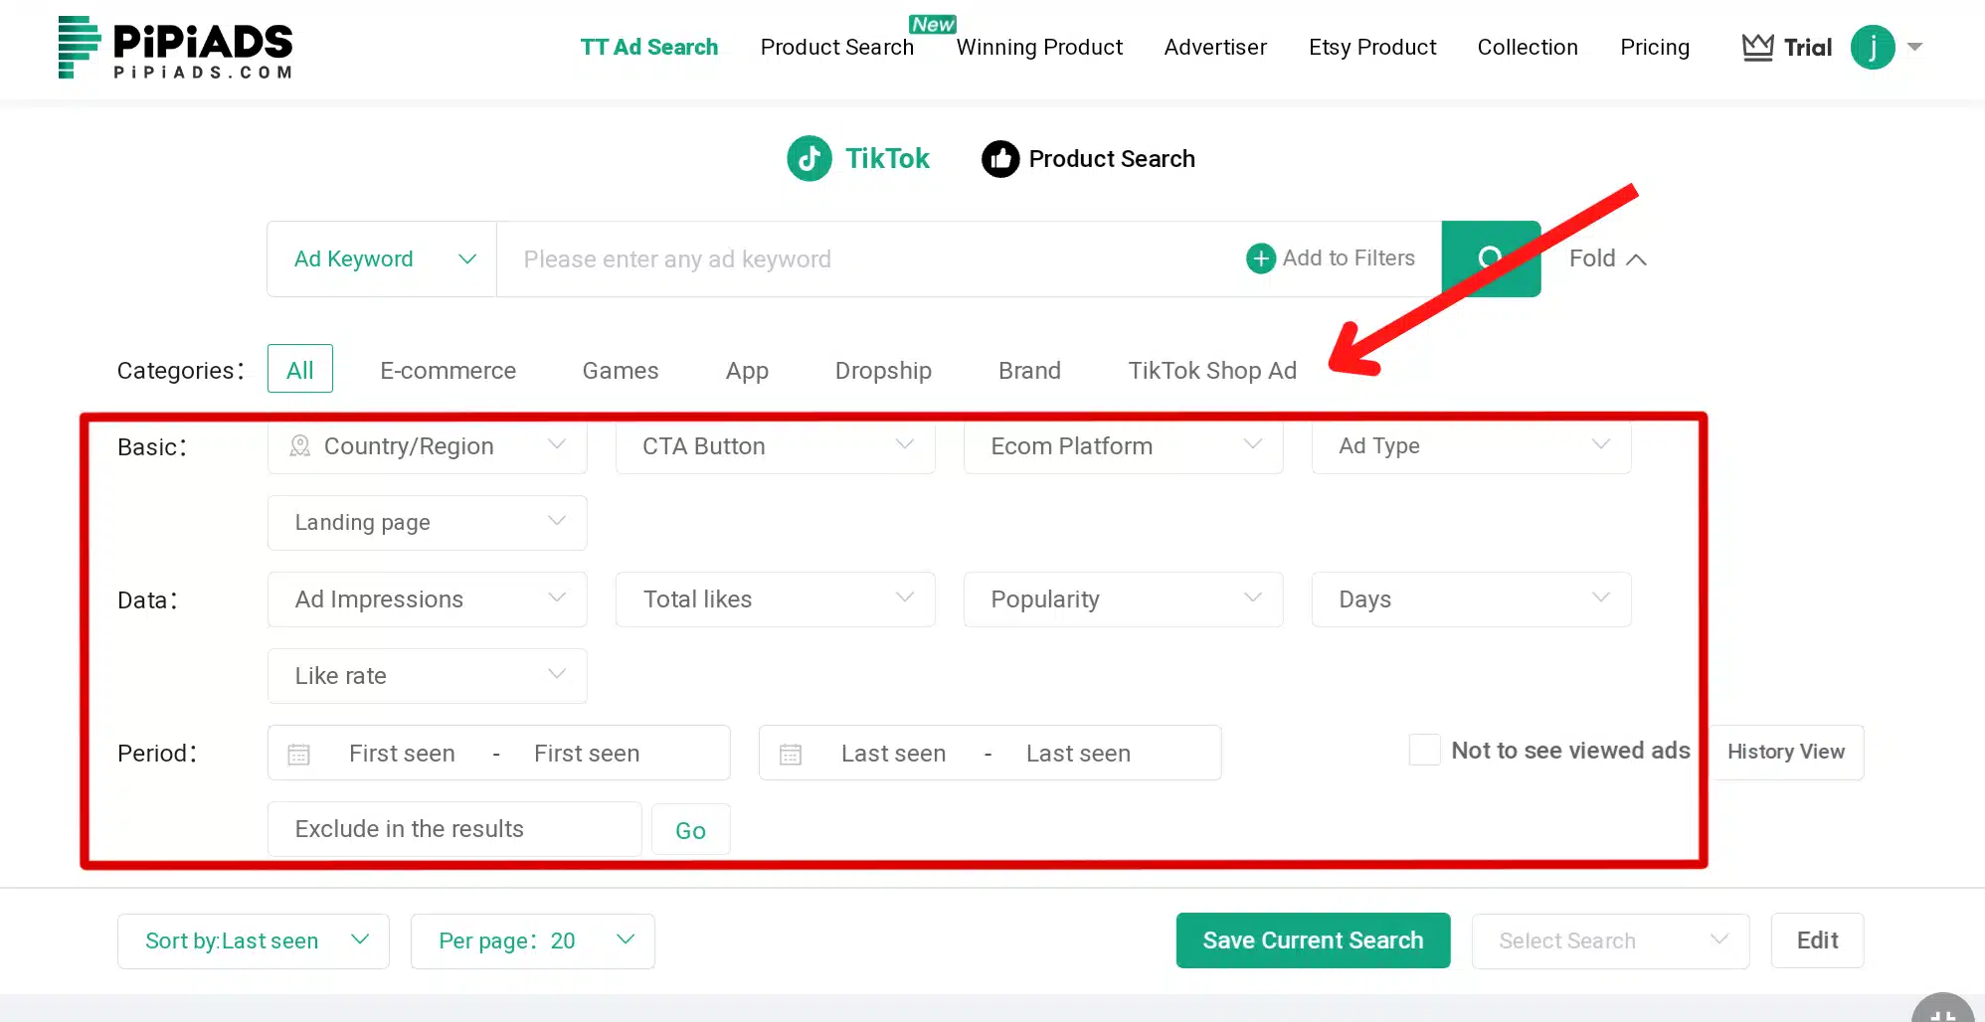Viewport: 1985px width, 1022px height.
Task: Open the Winning Product menu item
Action: (1039, 47)
